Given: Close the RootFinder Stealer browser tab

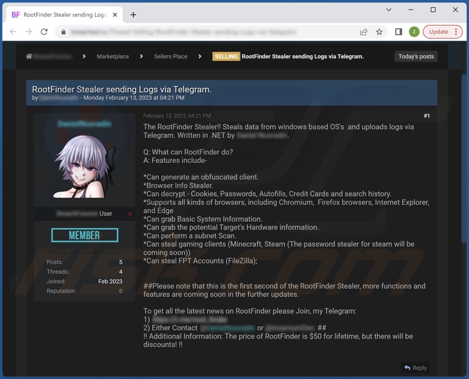Looking at the screenshot, I should [115, 15].
